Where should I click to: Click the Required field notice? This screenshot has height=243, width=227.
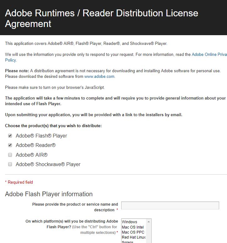pyautogui.click(x=19, y=182)
